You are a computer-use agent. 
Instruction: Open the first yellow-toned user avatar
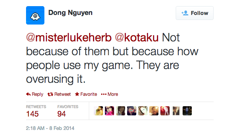(98, 111)
